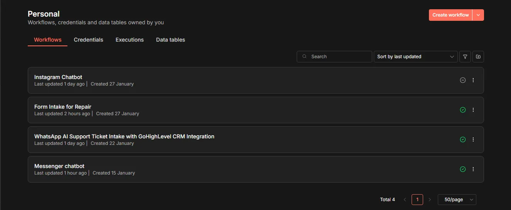Open the workflow filters funnel icon
This screenshot has height=210, width=511.
coord(465,57)
